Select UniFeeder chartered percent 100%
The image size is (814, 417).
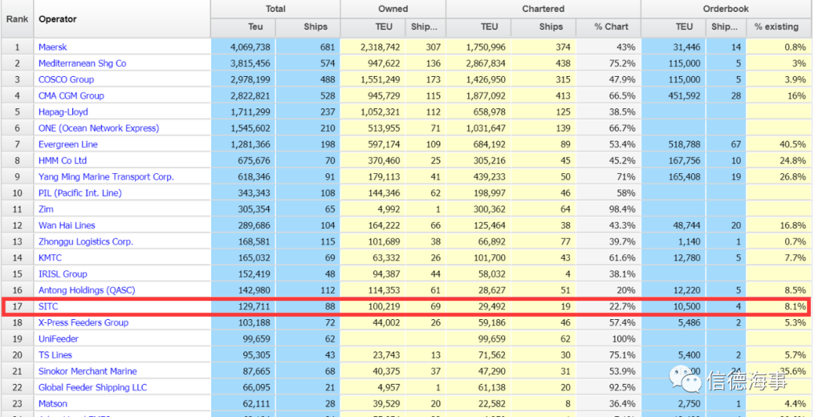(624, 339)
